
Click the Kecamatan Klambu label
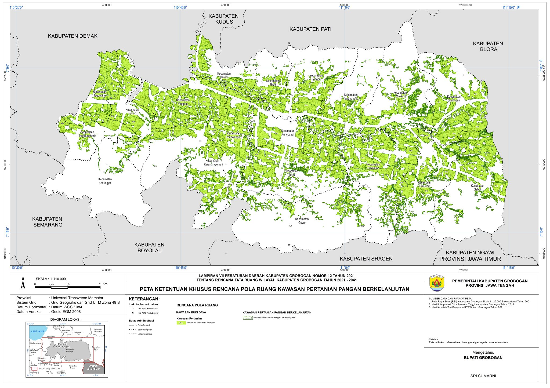[224, 75]
